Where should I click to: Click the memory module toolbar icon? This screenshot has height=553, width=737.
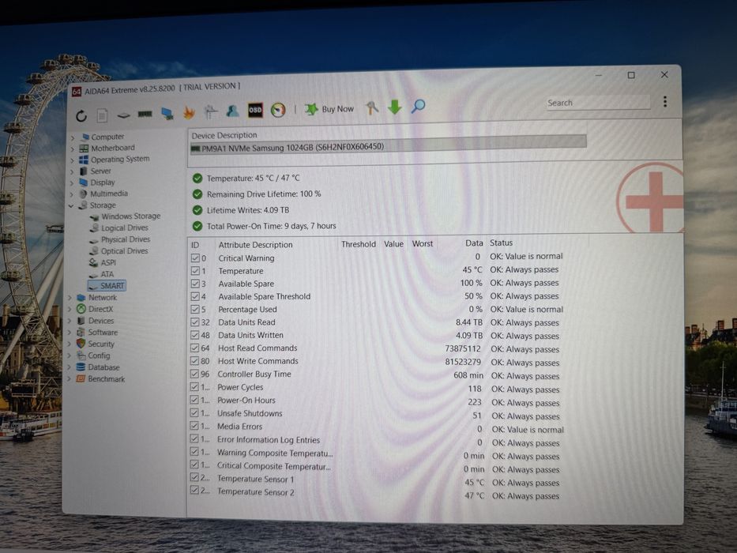coord(145,114)
